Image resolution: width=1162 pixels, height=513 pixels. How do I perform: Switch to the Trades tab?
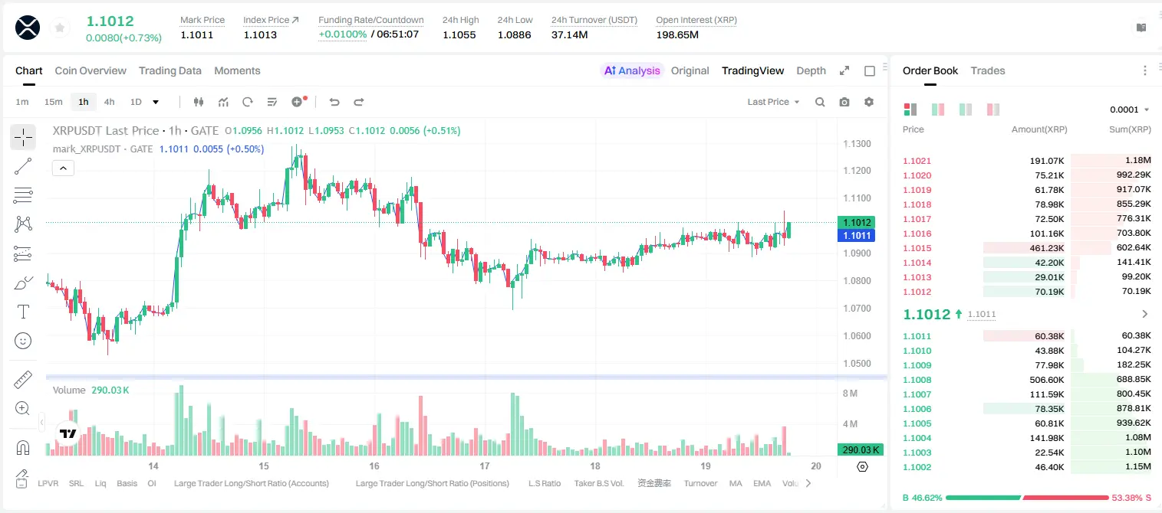(x=987, y=70)
